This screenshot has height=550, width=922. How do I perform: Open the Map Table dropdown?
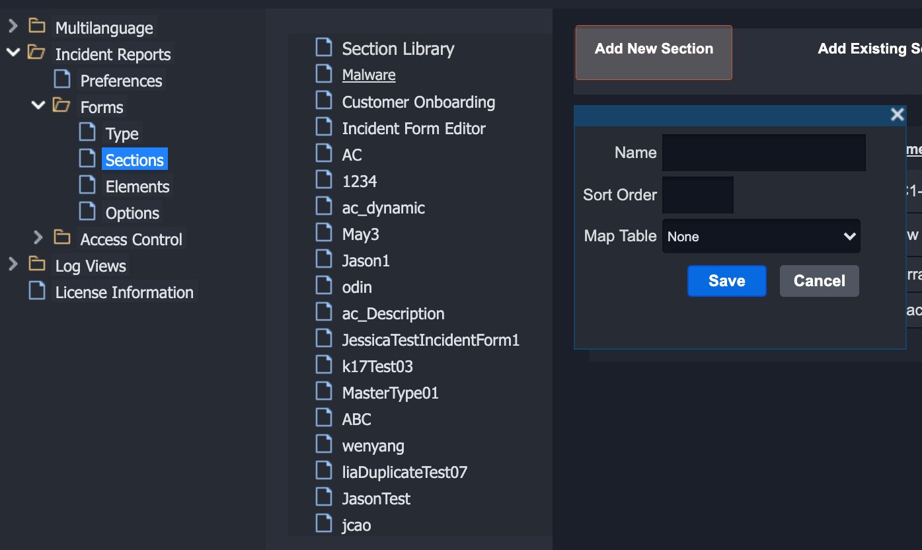click(x=761, y=237)
